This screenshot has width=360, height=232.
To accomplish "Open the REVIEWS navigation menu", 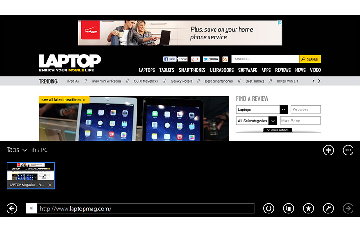I will tap(283, 70).
